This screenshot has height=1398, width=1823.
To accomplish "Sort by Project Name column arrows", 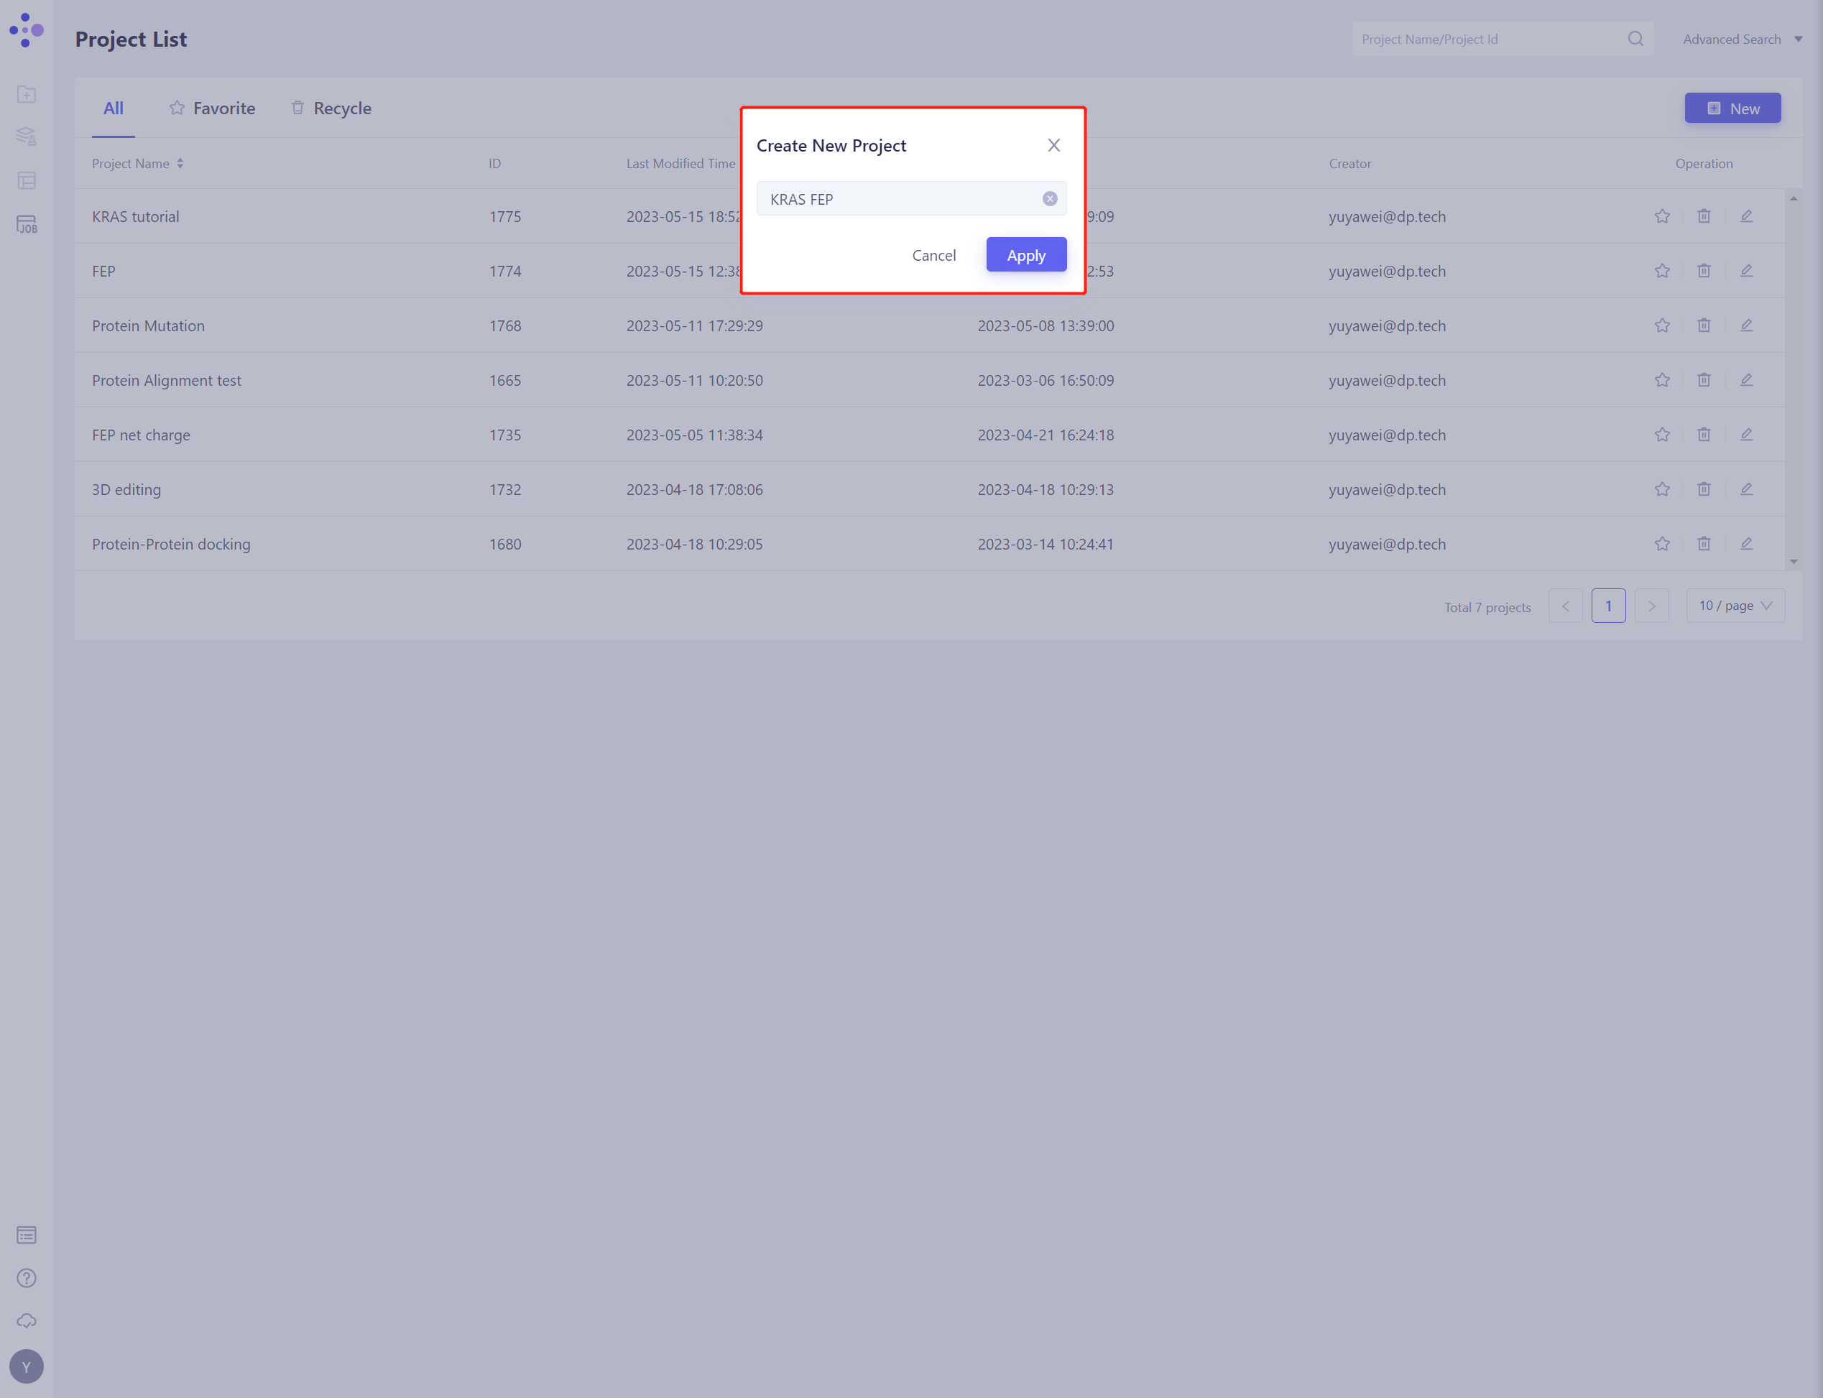I will 180,164.
